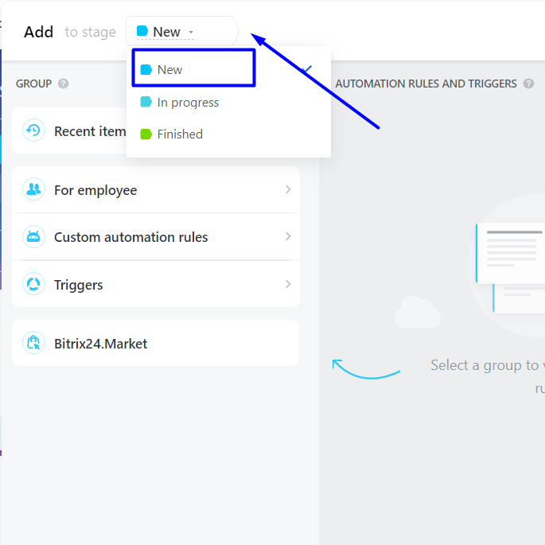Open the Recent items group
The width and height of the screenshot is (545, 545).
click(x=89, y=131)
